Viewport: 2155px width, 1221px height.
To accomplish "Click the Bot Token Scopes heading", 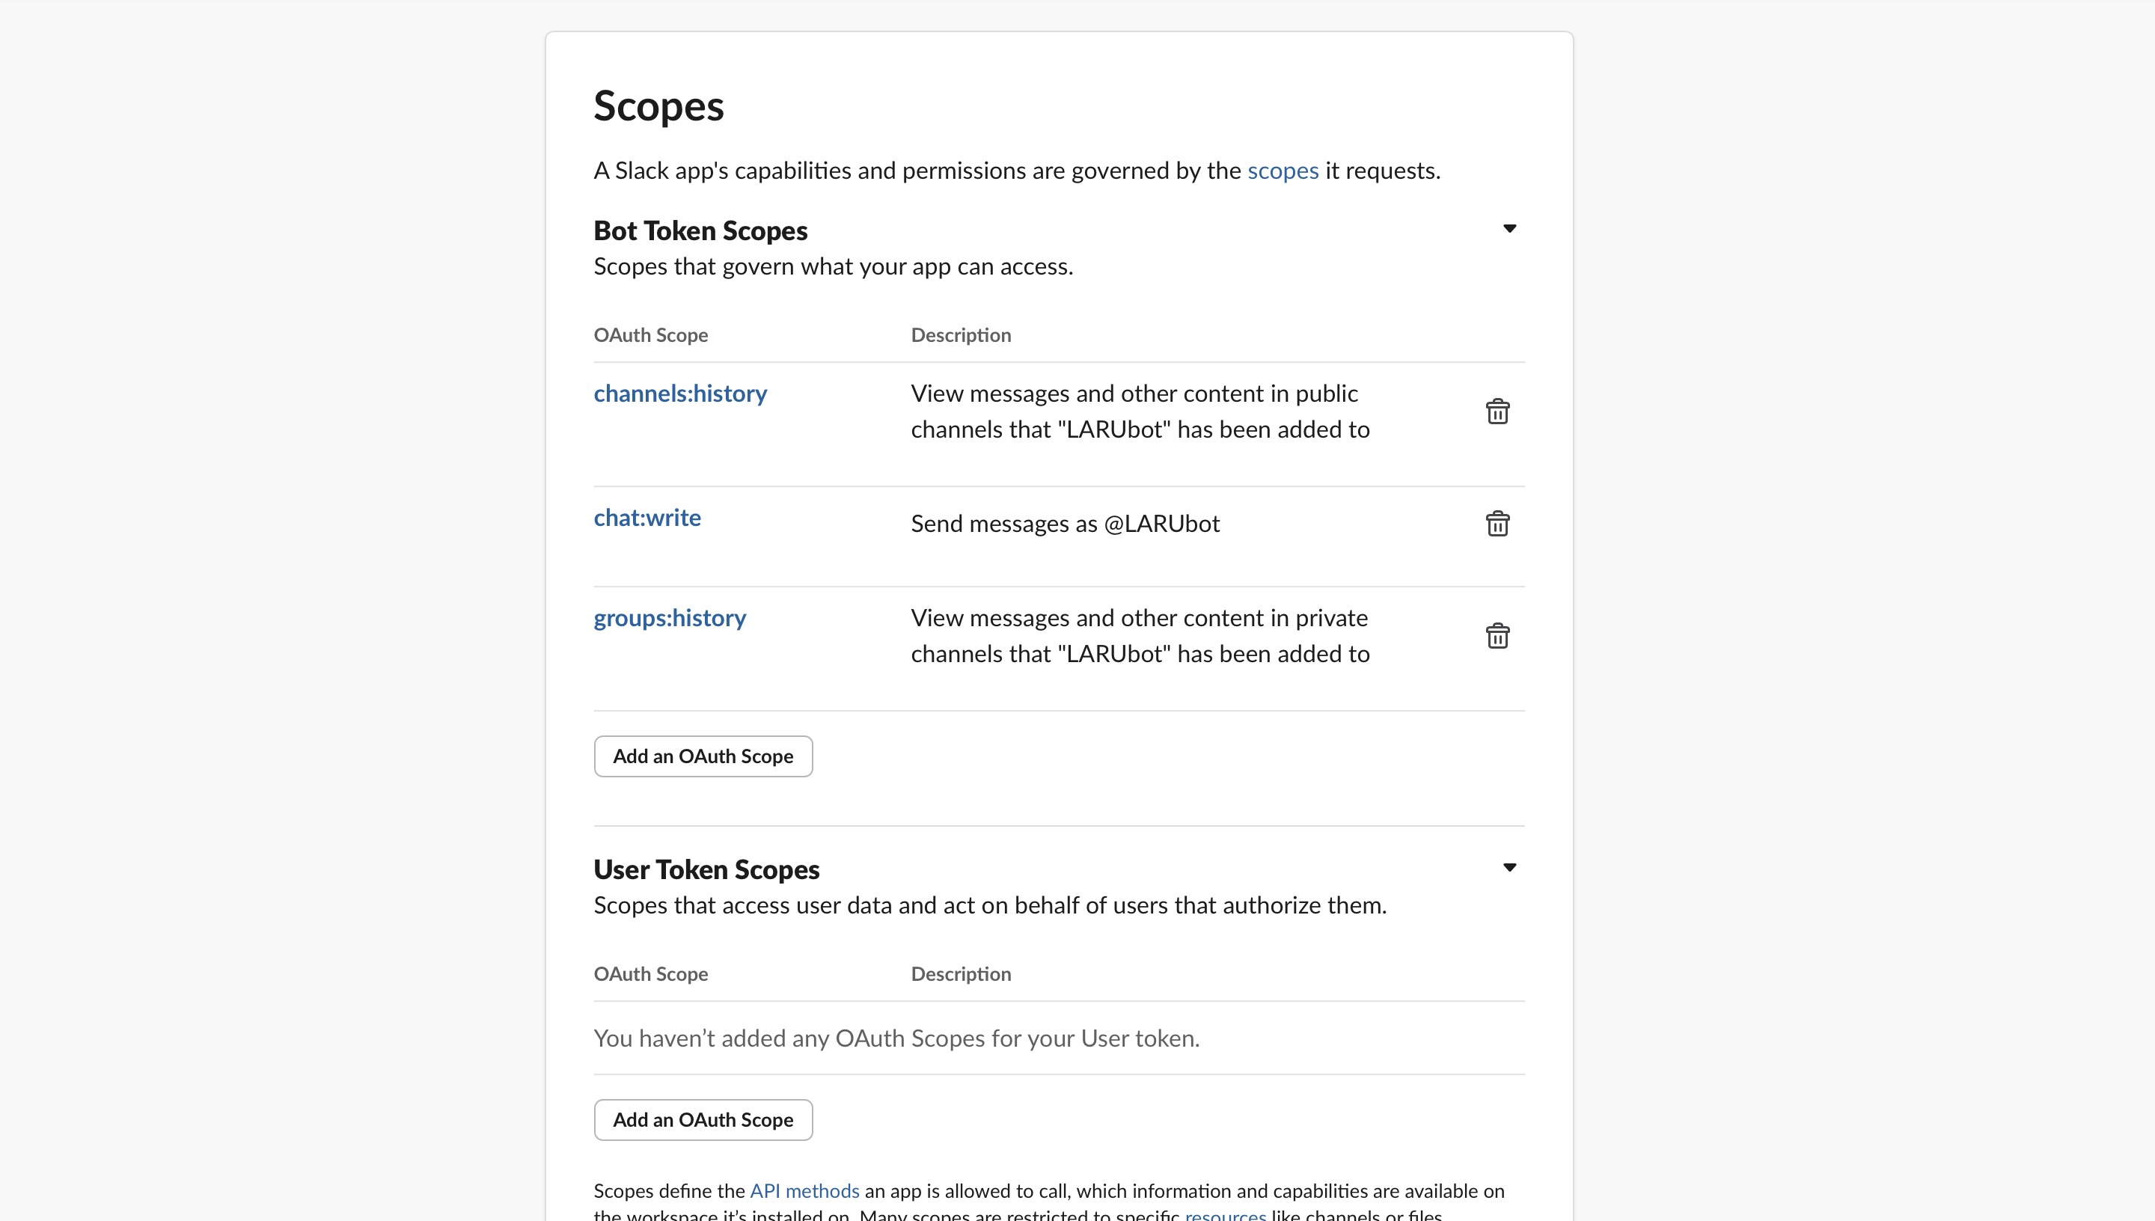I will pyautogui.click(x=700, y=230).
